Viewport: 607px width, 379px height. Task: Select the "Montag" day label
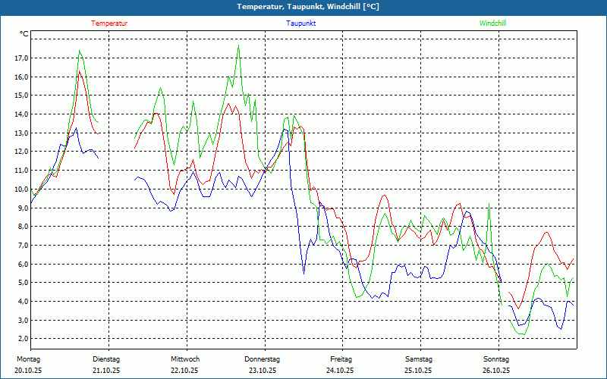[x=27, y=359]
